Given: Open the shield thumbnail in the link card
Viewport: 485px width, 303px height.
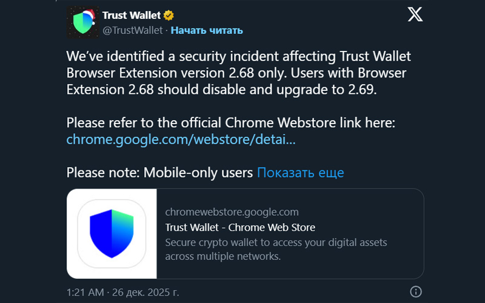Looking at the screenshot, I should click(112, 234).
